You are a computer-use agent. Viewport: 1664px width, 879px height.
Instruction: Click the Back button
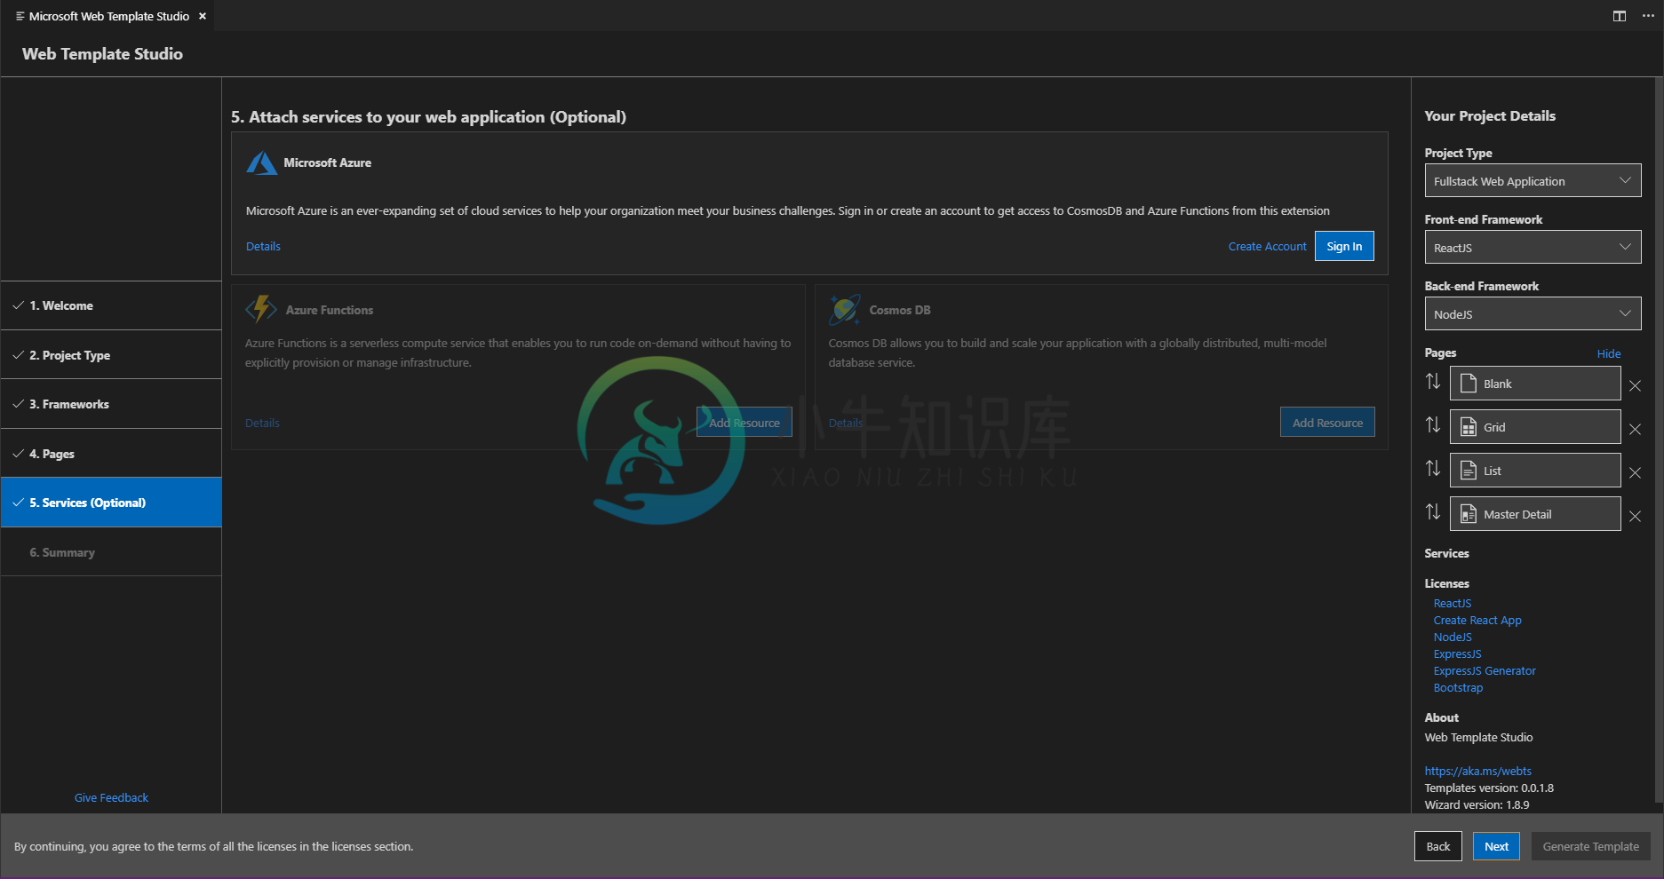[1438, 846]
